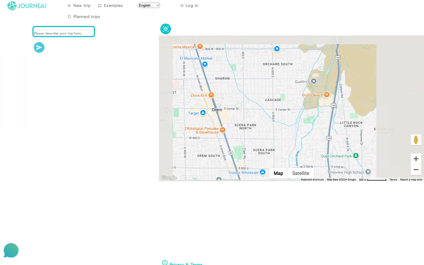Click the El Mexicano Market shopping marker
Viewport: 424px width, 265px height.
click(x=205, y=64)
